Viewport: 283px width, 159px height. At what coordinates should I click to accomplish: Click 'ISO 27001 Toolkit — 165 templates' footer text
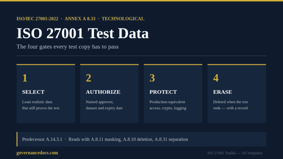coord(235,153)
